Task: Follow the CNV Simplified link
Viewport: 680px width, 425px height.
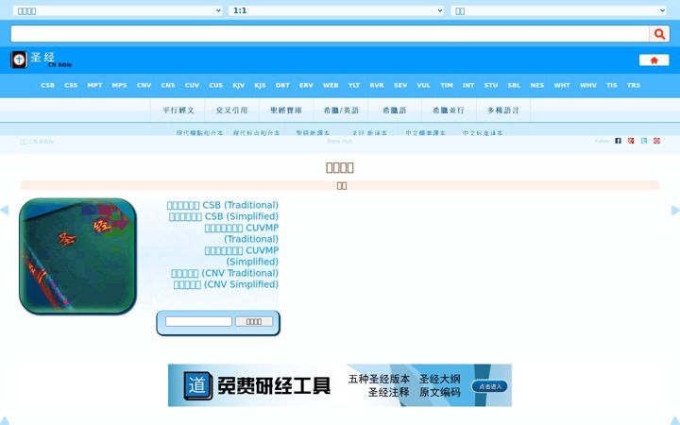Action: click(x=226, y=284)
